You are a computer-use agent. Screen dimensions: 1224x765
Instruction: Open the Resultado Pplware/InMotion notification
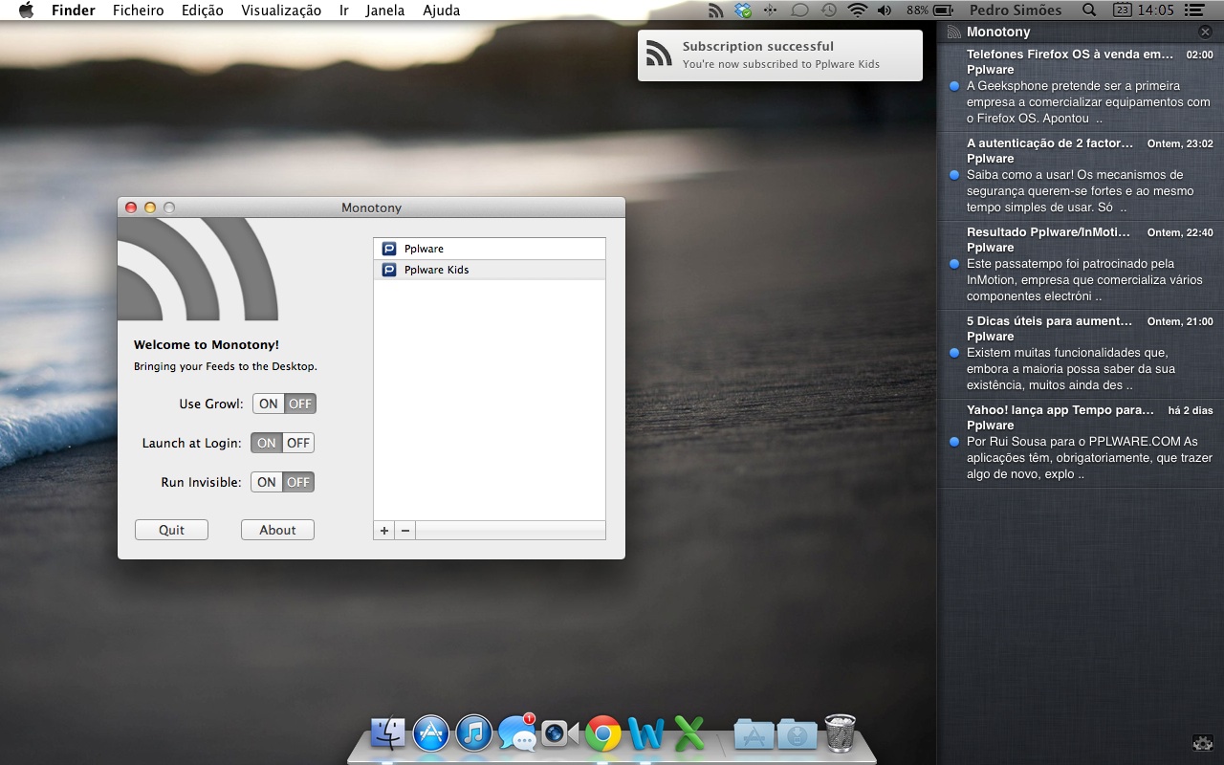(x=1081, y=266)
